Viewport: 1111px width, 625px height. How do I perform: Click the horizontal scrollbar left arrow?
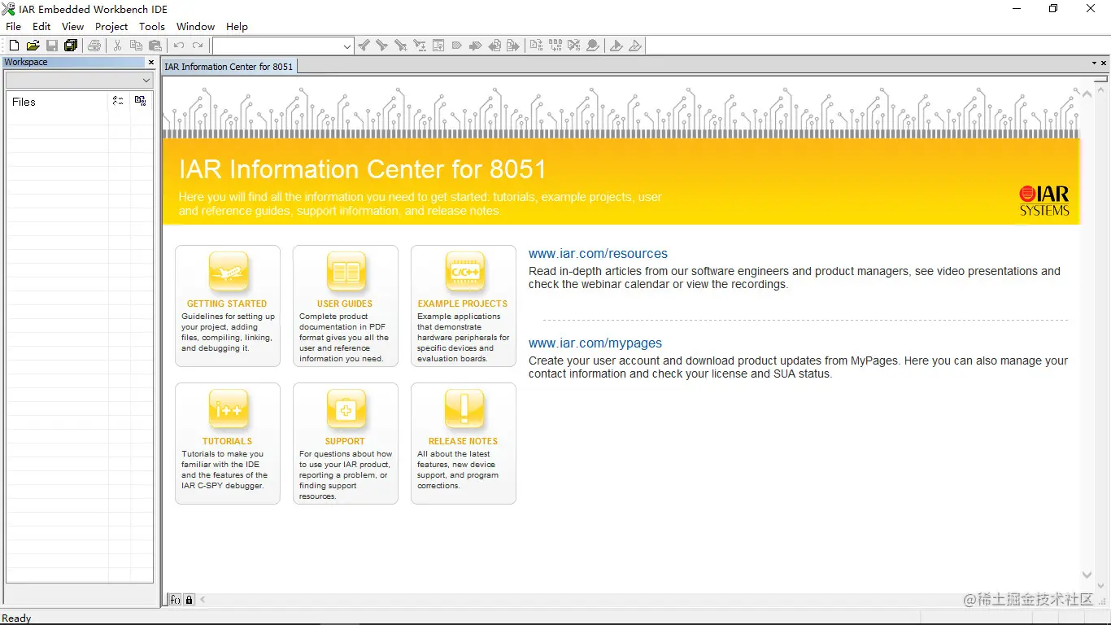pyautogui.click(x=203, y=600)
